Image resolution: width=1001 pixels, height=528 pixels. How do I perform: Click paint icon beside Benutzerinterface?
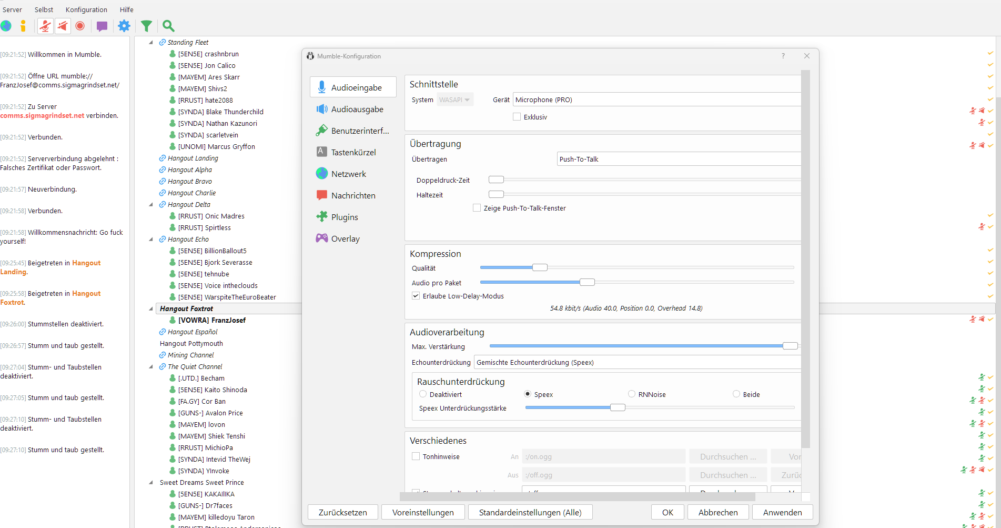pos(321,131)
